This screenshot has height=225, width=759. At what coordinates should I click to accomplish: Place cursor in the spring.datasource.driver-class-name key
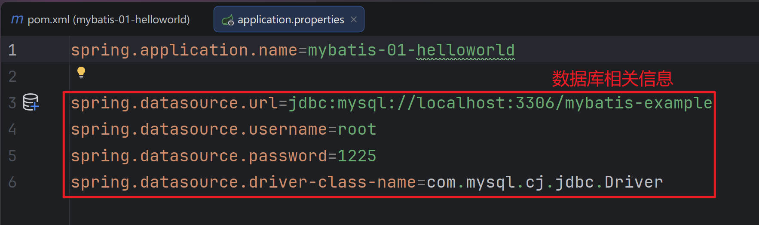(x=243, y=182)
